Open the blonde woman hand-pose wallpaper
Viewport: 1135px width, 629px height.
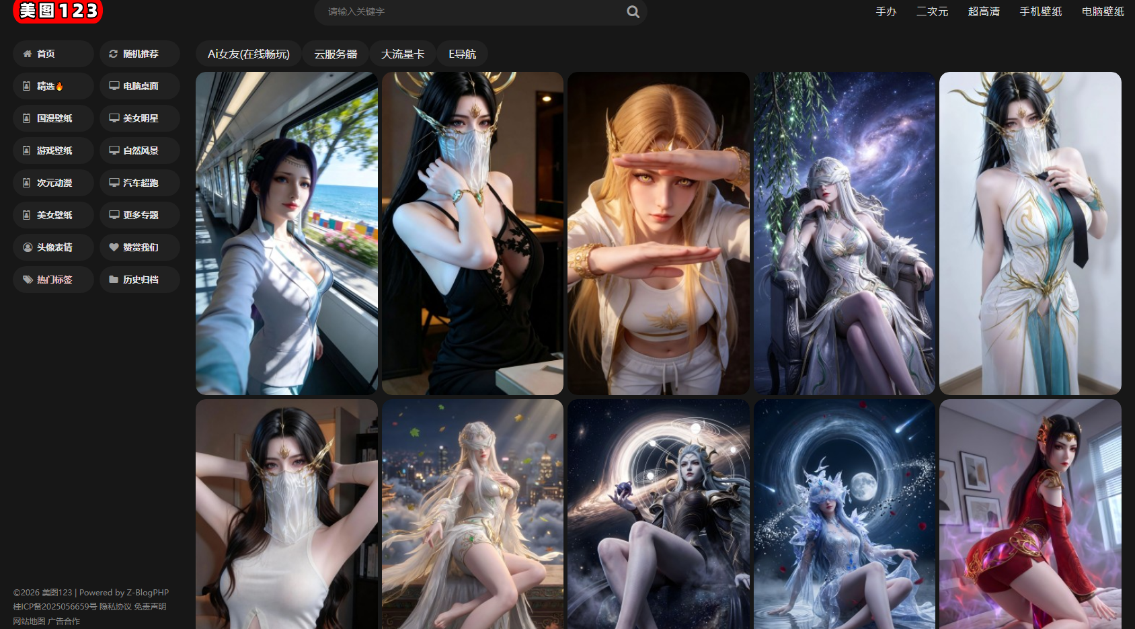[658, 233]
